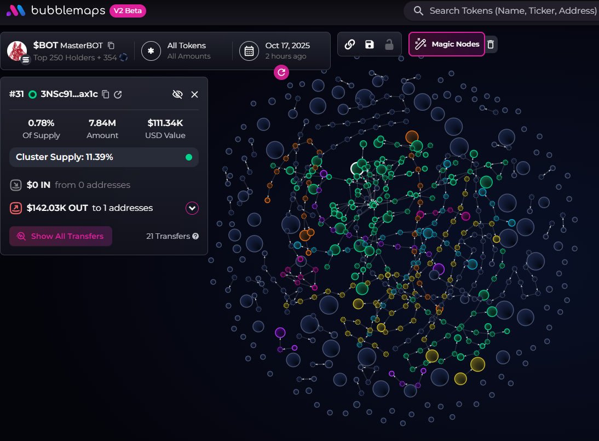
Task: Click the 2 hours ago timestamp
Action: tap(286, 56)
